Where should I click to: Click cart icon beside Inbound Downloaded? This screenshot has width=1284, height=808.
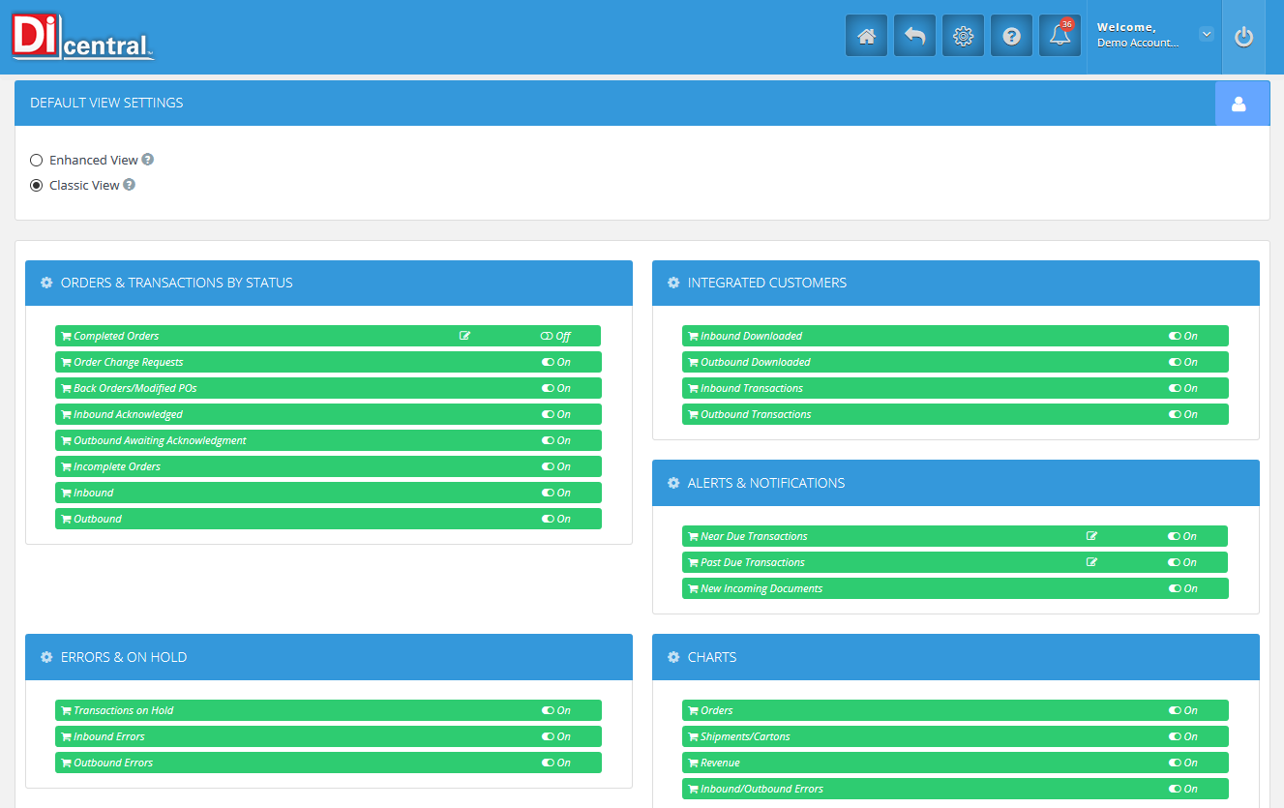pos(693,336)
